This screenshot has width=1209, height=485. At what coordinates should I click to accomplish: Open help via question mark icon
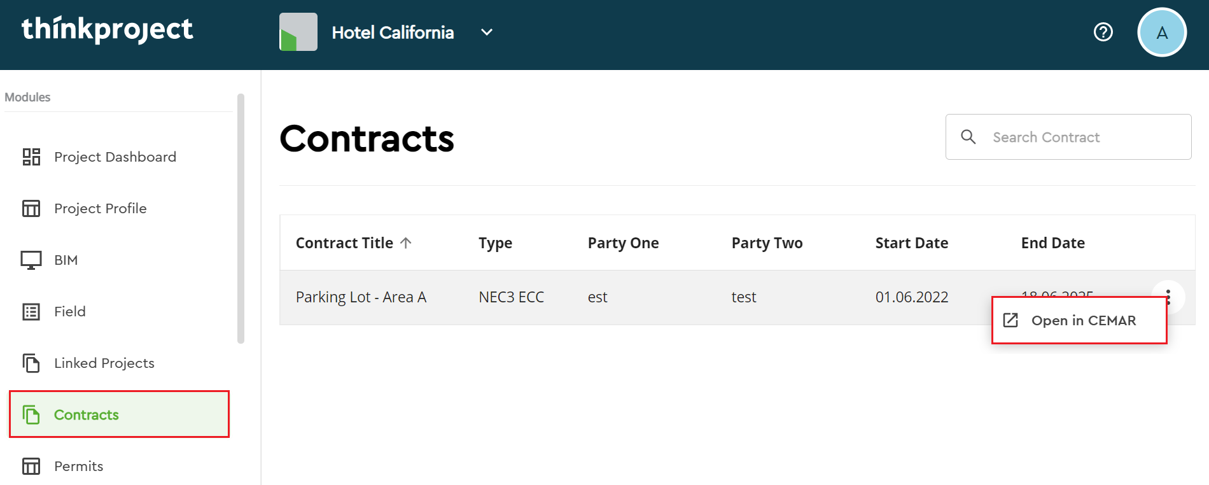1103,32
